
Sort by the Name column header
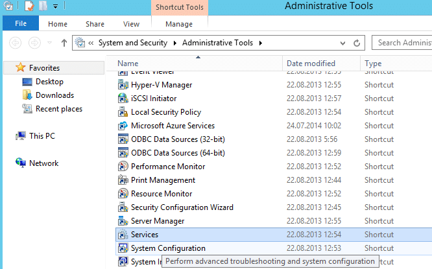(x=195, y=64)
